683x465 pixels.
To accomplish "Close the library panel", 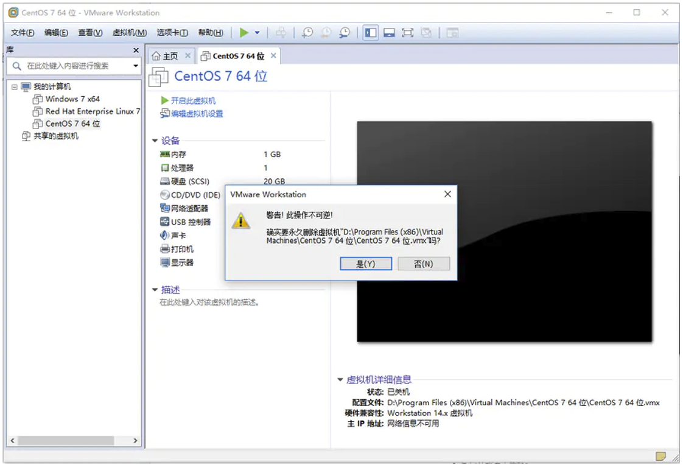I will coord(136,50).
